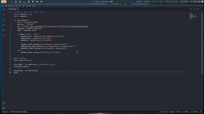
Task: Click line number 30 in the gutter
Action: click(10, 73)
